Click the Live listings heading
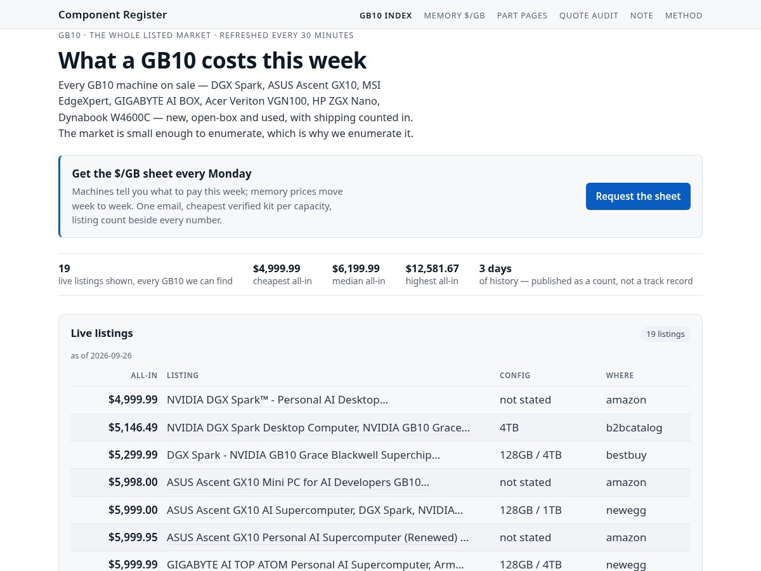The width and height of the screenshot is (761, 571). pyautogui.click(x=102, y=333)
